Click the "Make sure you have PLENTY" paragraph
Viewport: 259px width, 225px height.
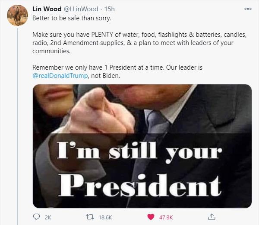point(139,43)
